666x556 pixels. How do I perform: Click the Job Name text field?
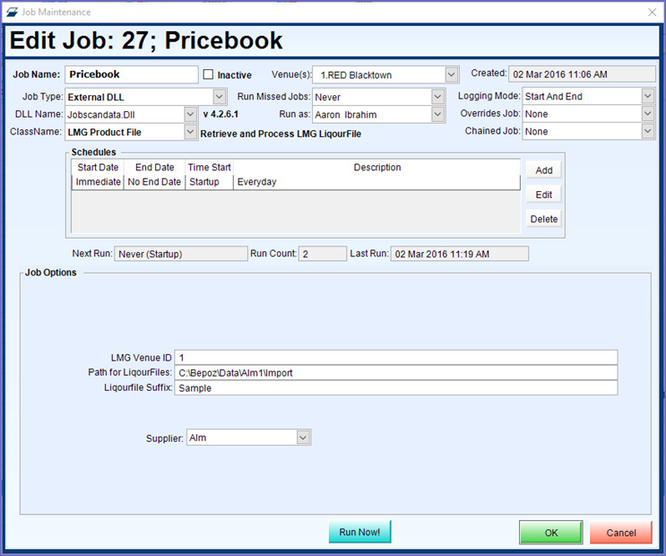(x=131, y=74)
